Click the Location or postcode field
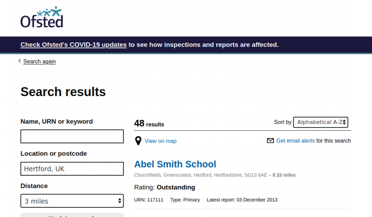This screenshot has height=217, width=372. [72, 168]
